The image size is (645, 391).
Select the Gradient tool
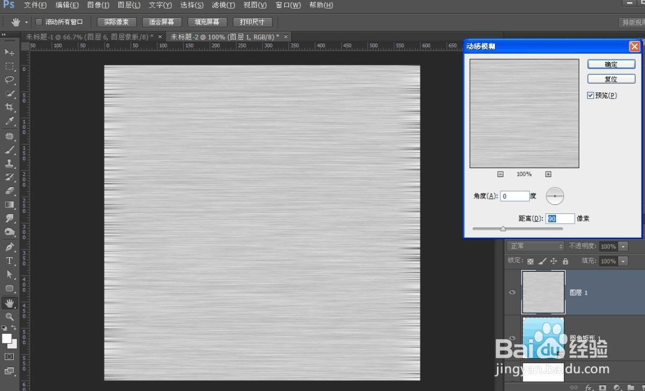click(x=9, y=204)
